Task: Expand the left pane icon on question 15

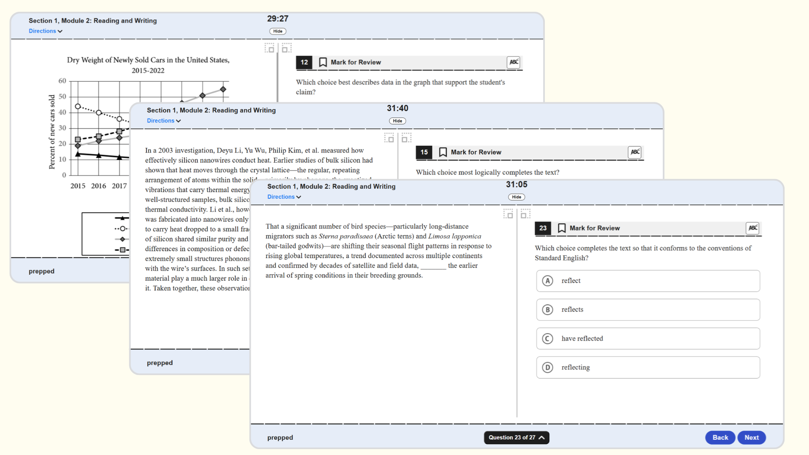Action: click(389, 138)
